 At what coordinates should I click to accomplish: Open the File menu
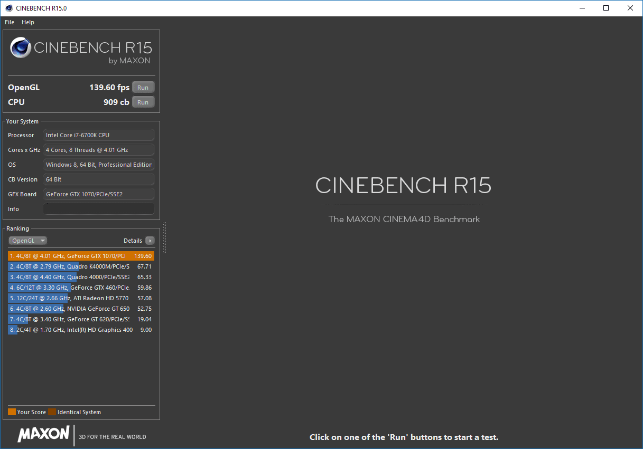click(x=10, y=22)
